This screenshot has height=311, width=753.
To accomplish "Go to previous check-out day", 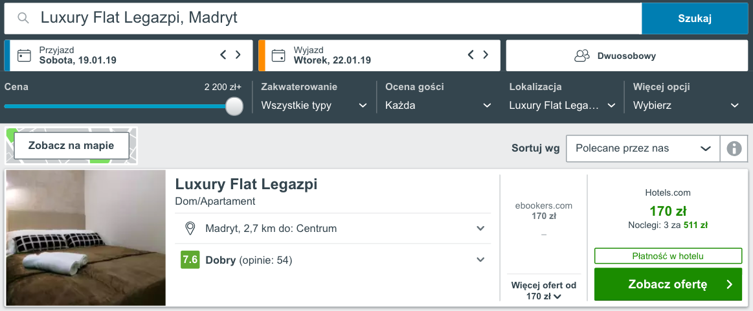I will pos(471,55).
